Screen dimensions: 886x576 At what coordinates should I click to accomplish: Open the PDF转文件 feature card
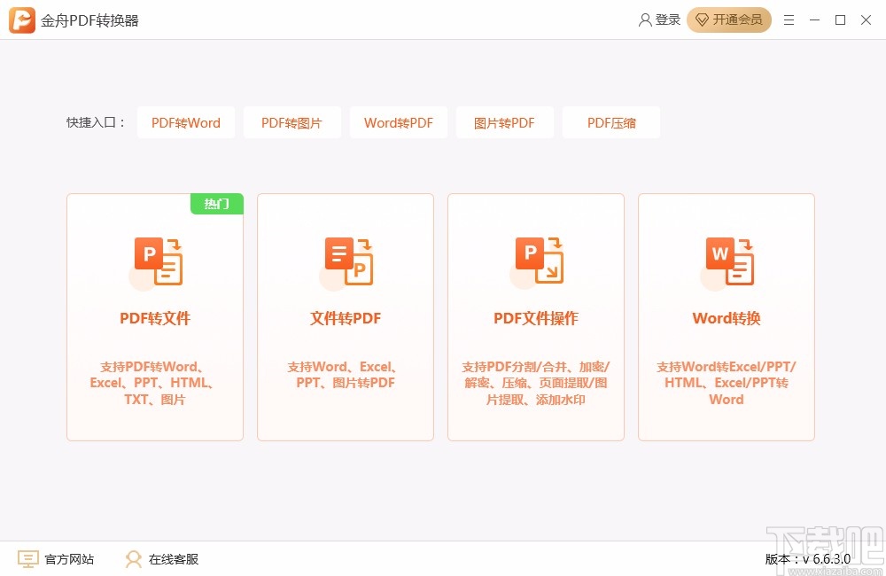[x=155, y=317]
